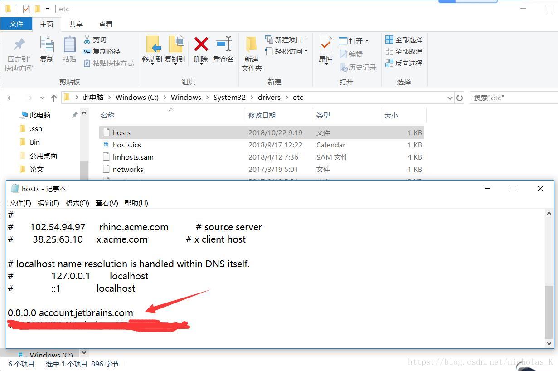Image resolution: width=558 pixels, height=371 pixels.
Task: Select This PC in navigation pane
Action: [x=40, y=115]
